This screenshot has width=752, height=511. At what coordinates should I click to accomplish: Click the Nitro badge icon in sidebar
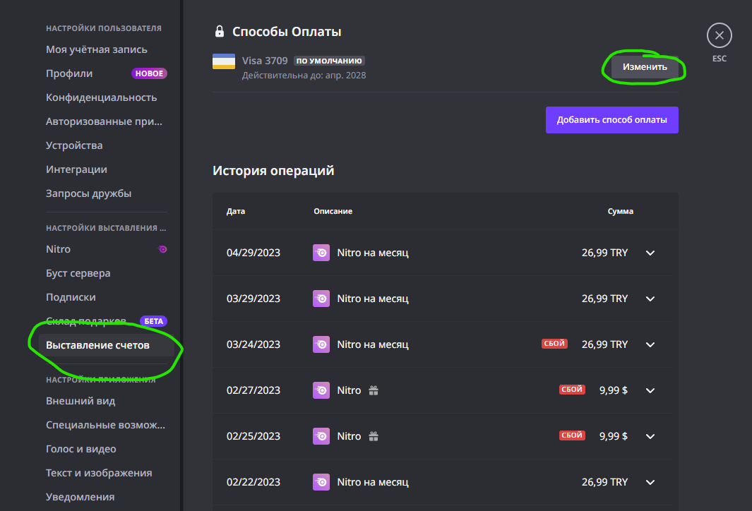162,249
